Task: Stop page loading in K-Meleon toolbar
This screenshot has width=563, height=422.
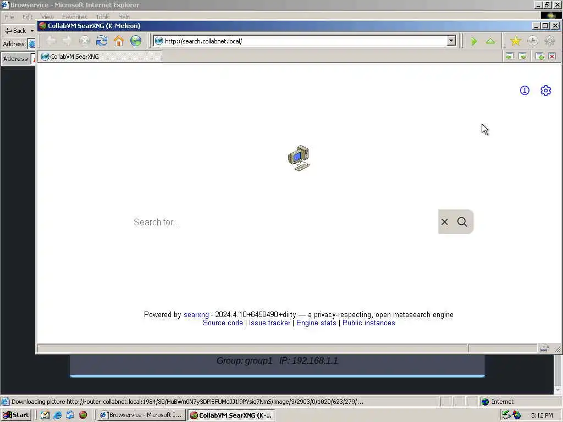Action: [84, 41]
